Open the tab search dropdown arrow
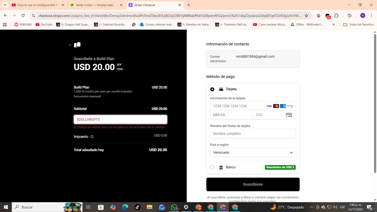Viewport: 377px width, 212px height. 5,5
